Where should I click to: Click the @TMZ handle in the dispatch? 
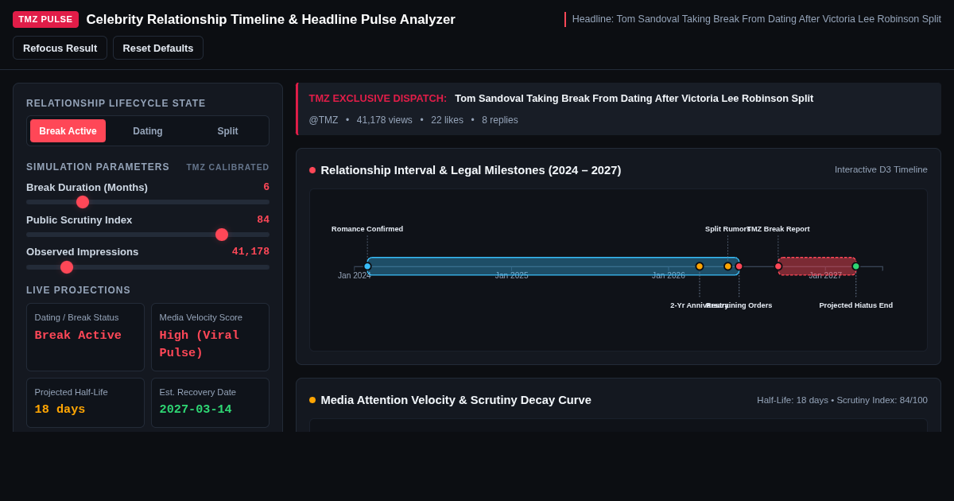coord(324,120)
